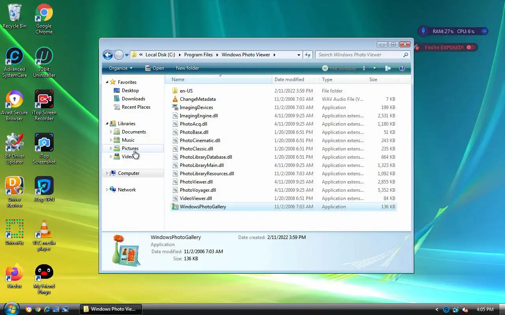
Task: Select the WindowsPhotoGallery application file
Action: 284,207
